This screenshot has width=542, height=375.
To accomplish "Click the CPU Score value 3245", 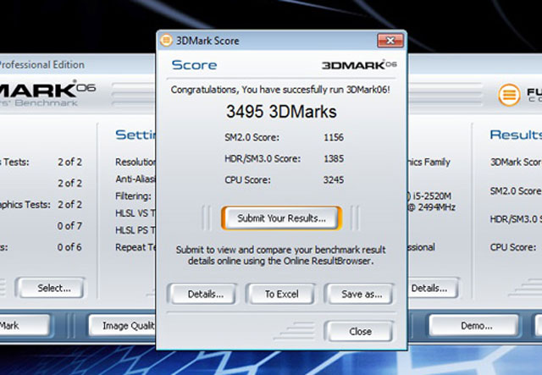I will click(x=334, y=179).
